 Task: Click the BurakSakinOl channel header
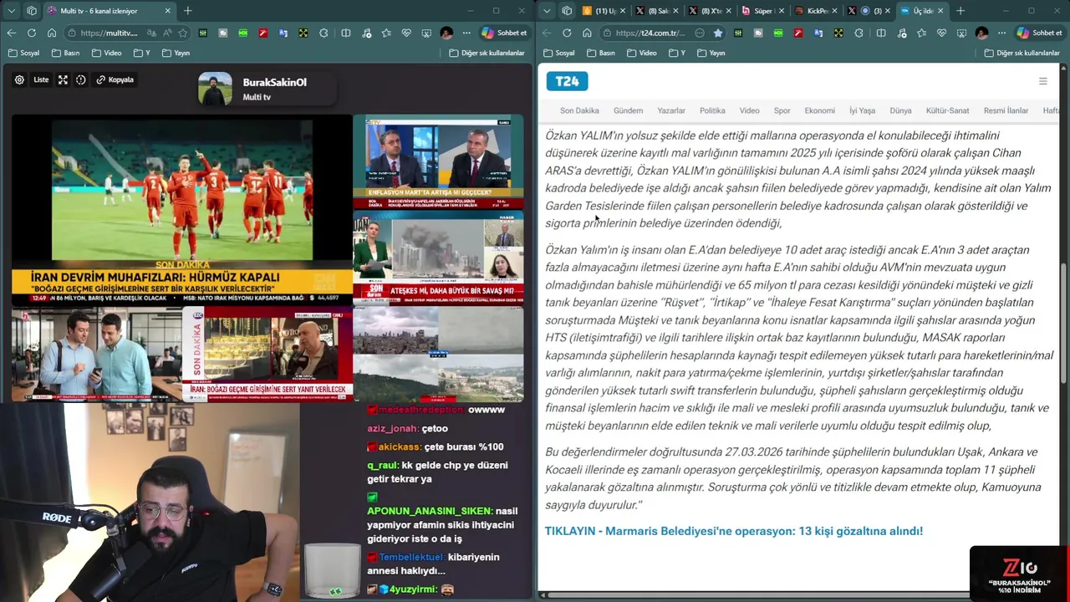(266, 89)
